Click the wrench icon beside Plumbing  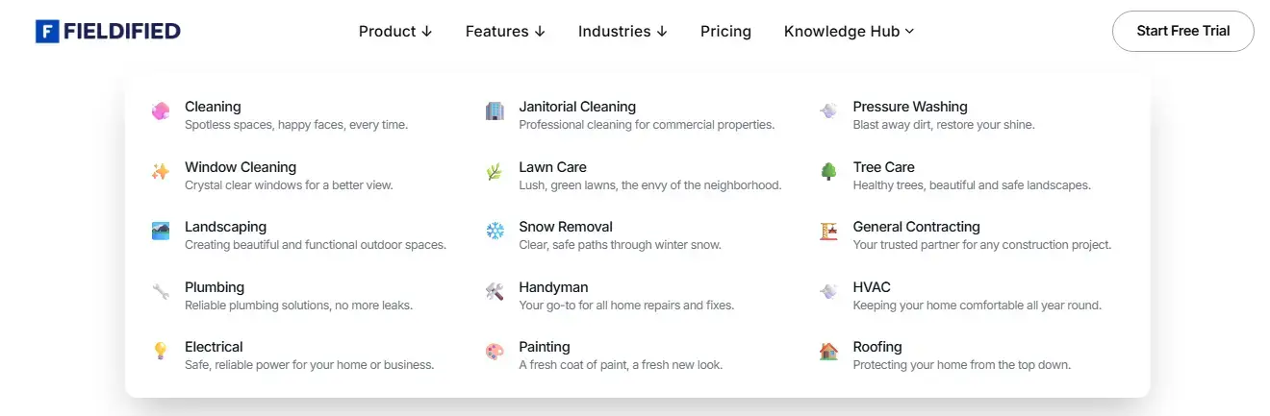point(161,291)
